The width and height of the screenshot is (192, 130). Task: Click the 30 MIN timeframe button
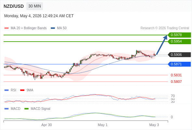point(34,6)
